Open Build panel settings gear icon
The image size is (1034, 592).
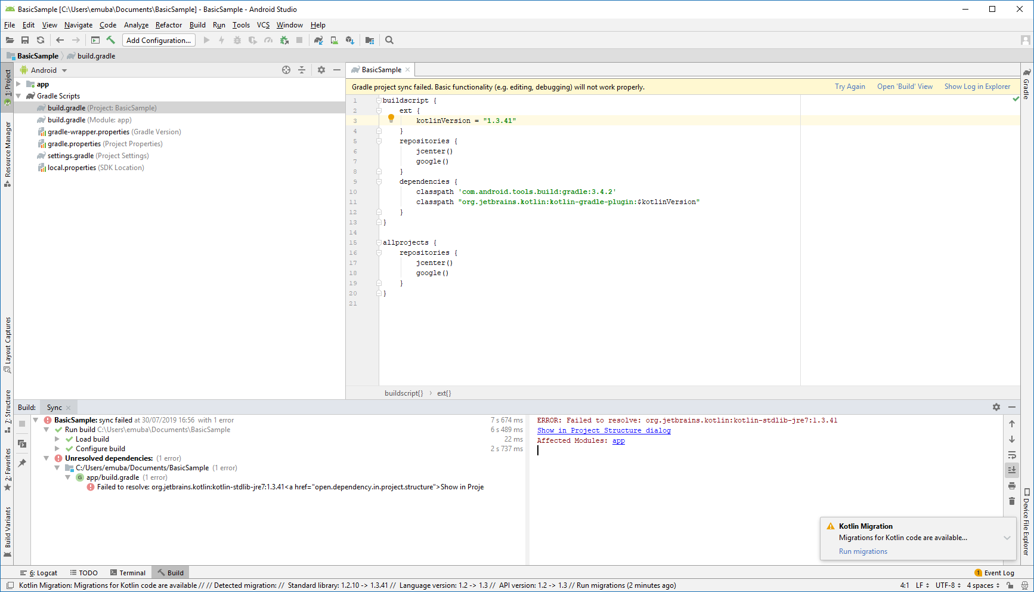point(996,407)
